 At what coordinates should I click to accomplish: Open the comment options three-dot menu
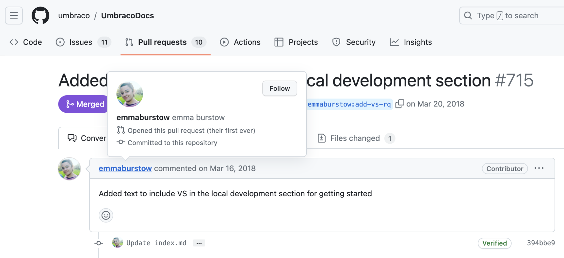click(539, 168)
